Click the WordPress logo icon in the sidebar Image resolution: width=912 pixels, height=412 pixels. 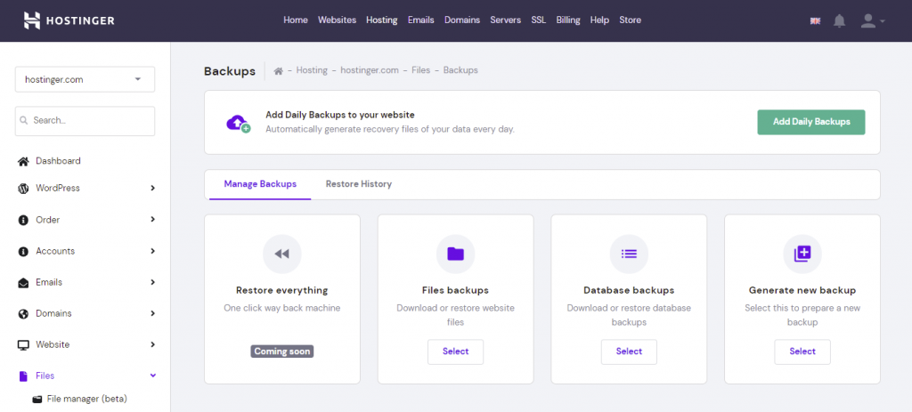pos(23,189)
